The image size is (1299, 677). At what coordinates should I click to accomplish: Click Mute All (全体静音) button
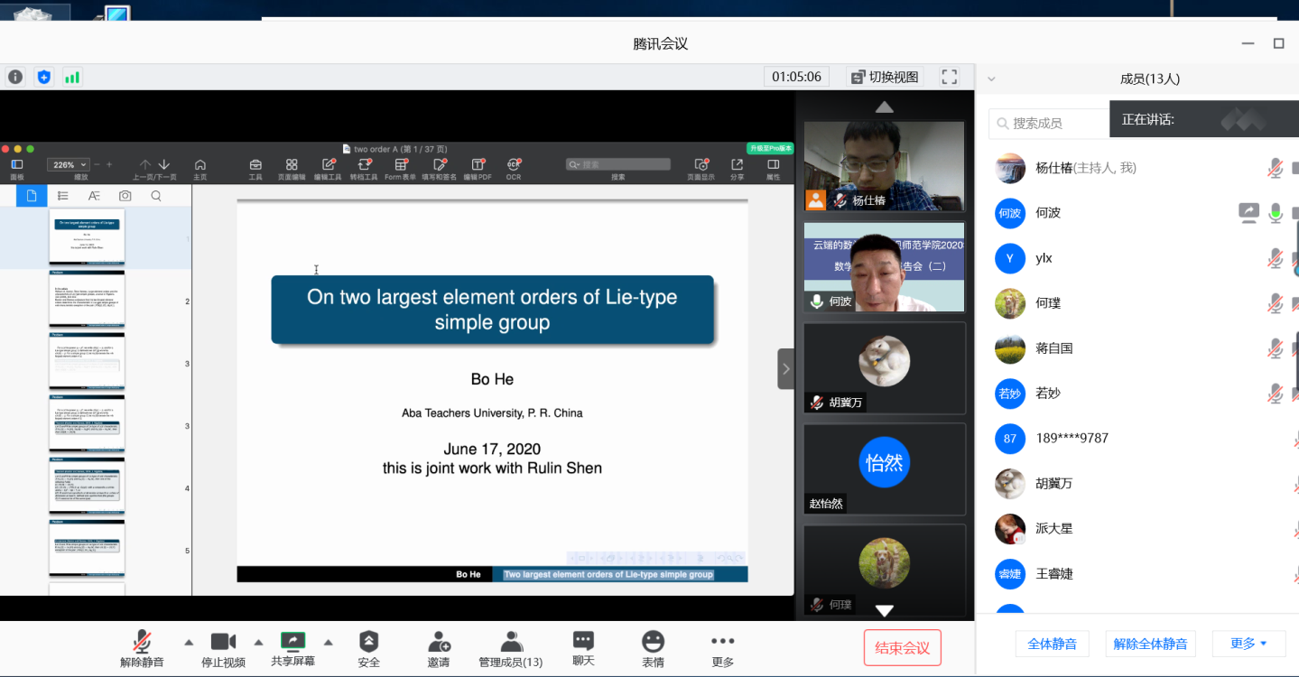coord(1052,644)
